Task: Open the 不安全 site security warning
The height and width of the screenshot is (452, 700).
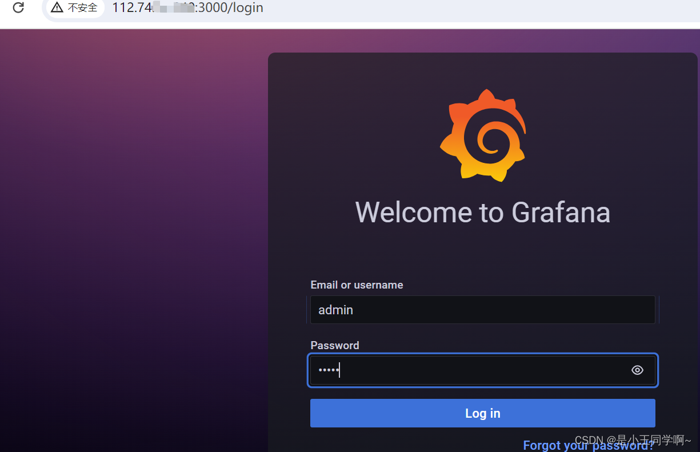Action: (x=74, y=8)
